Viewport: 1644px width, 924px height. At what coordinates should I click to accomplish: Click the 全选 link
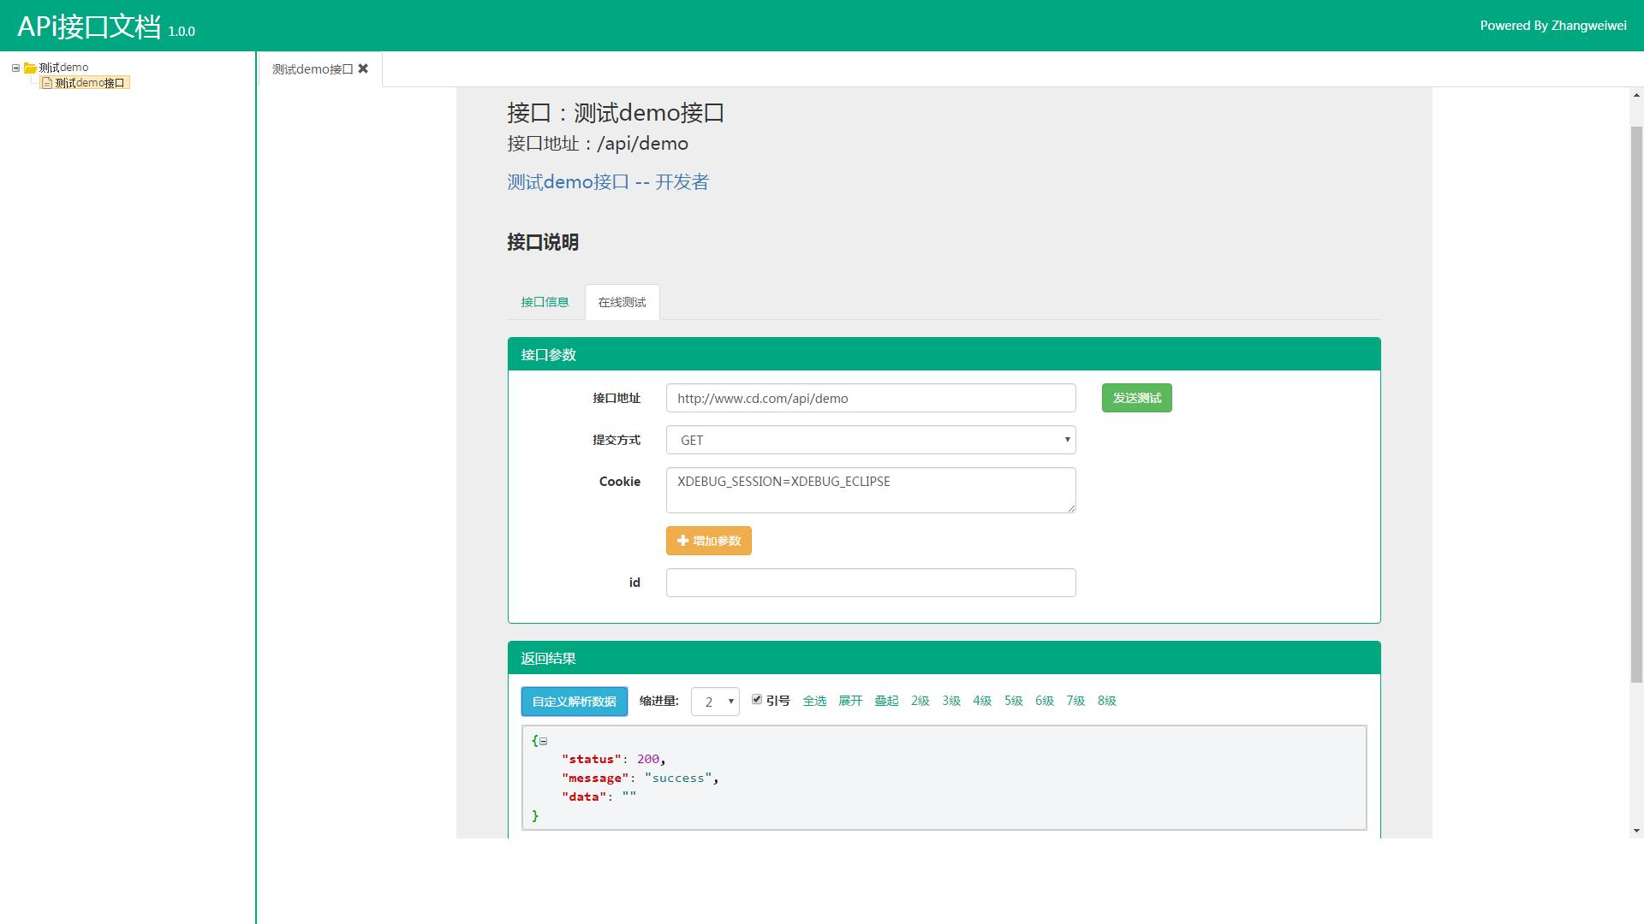814,701
